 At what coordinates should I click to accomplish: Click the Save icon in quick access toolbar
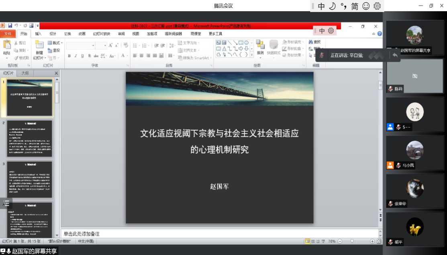pos(10,26)
